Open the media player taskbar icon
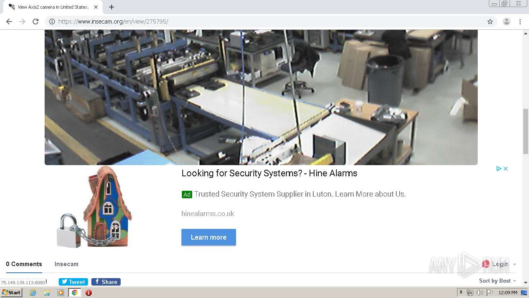The image size is (529, 298). [x=61, y=293]
